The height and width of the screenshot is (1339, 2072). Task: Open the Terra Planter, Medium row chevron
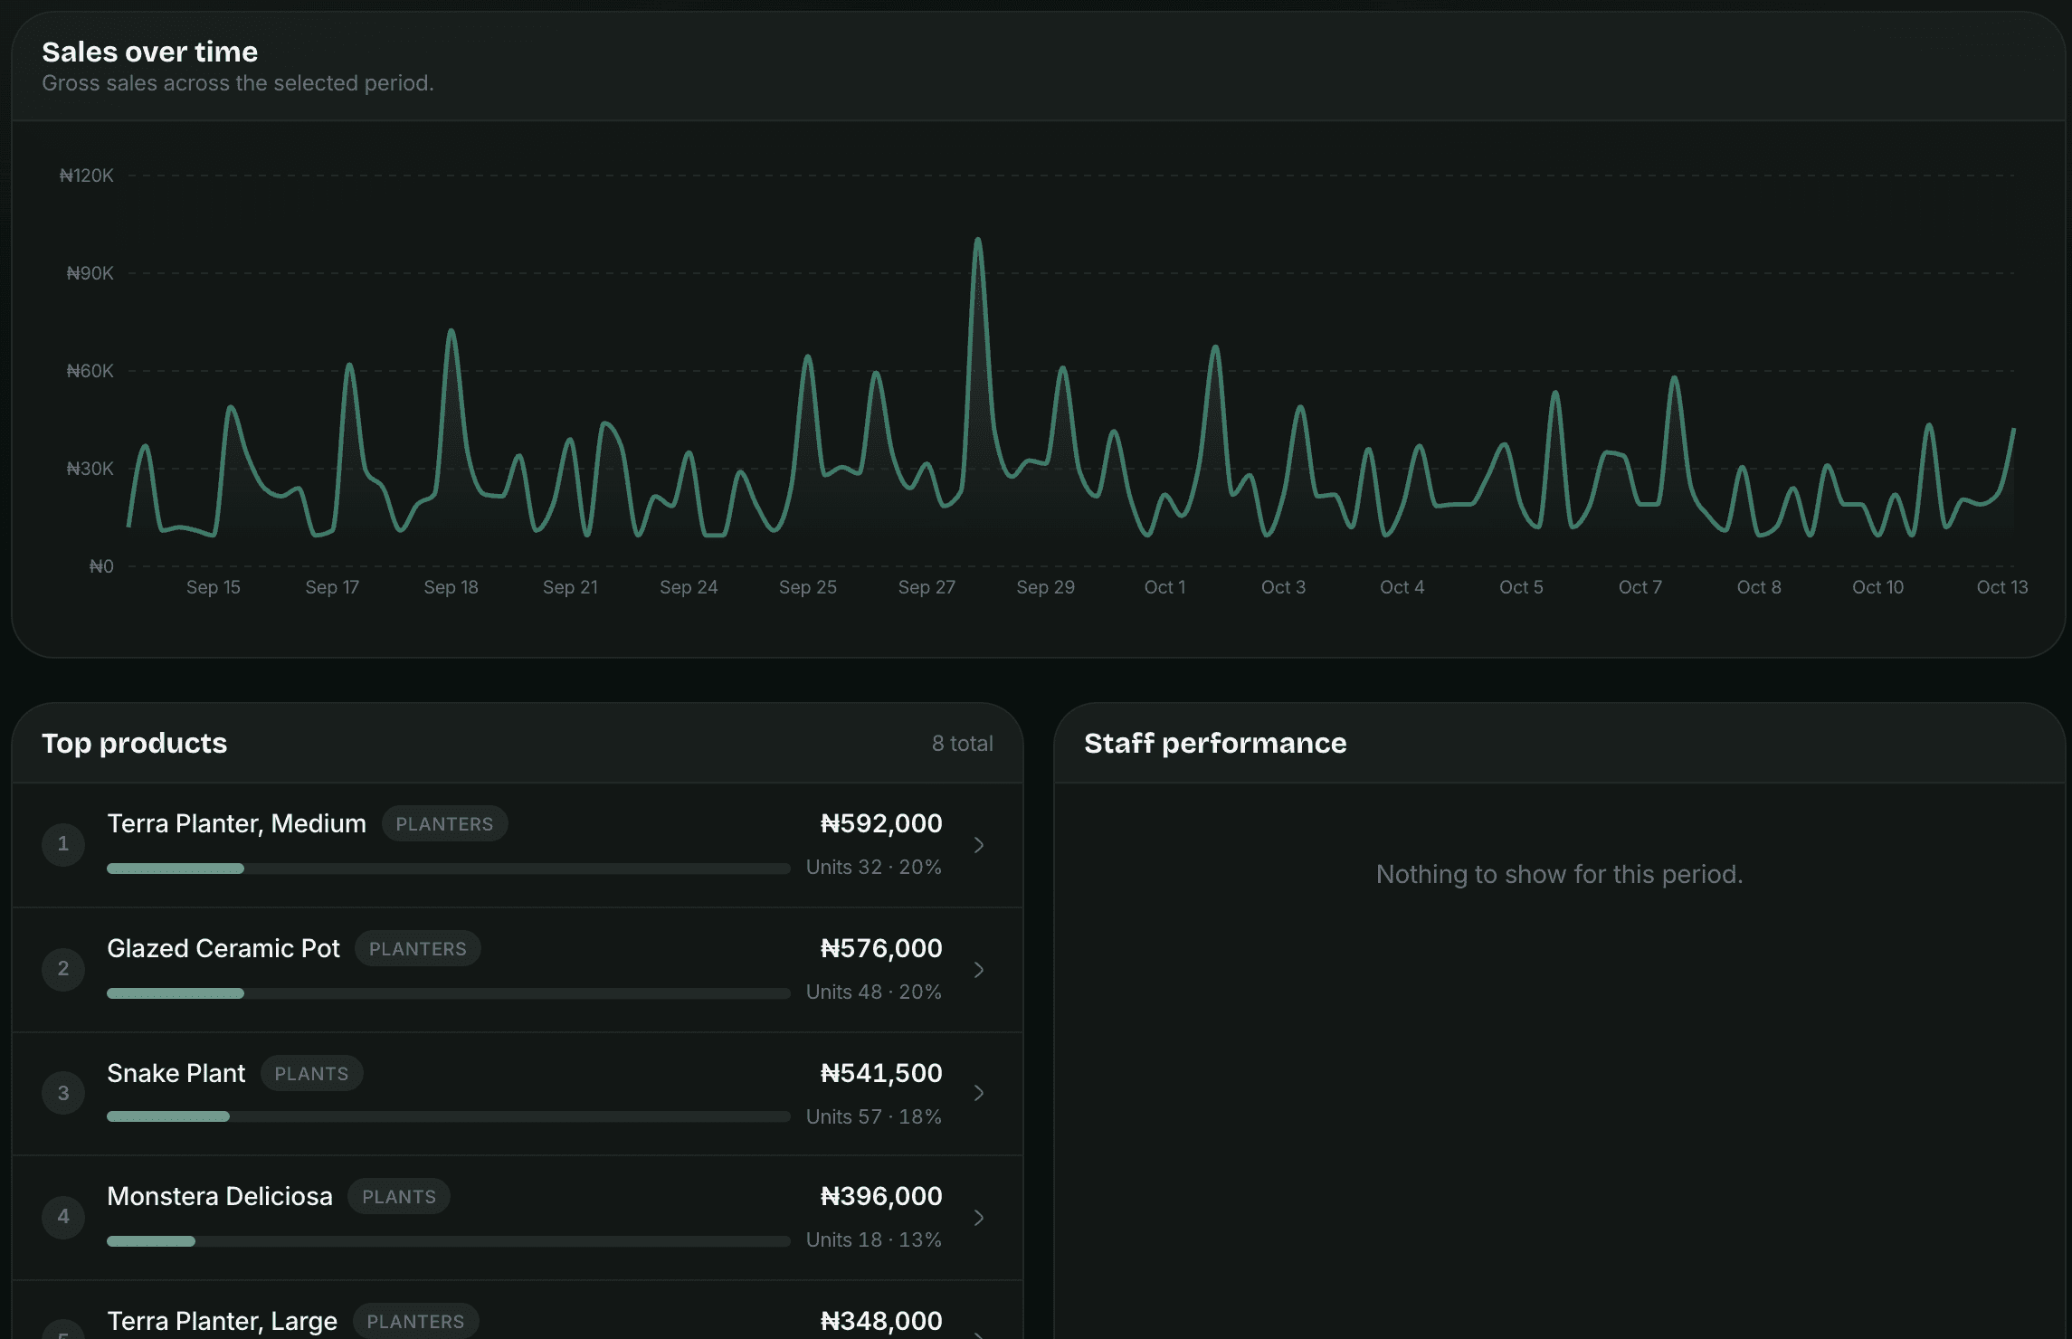(x=978, y=845)
